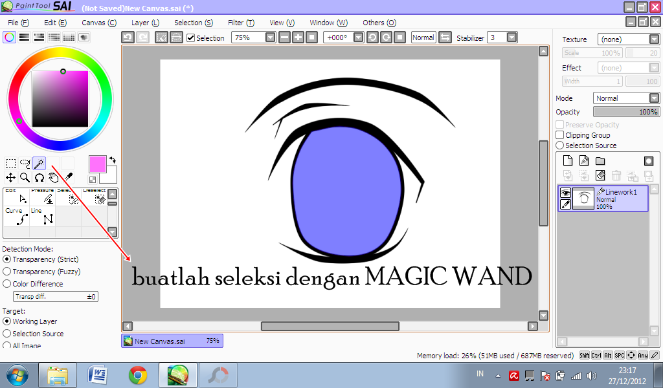Hide the Linework1 layer with eye icon
The width and height of the screenshot is (663, 388).
coord(565,193)
